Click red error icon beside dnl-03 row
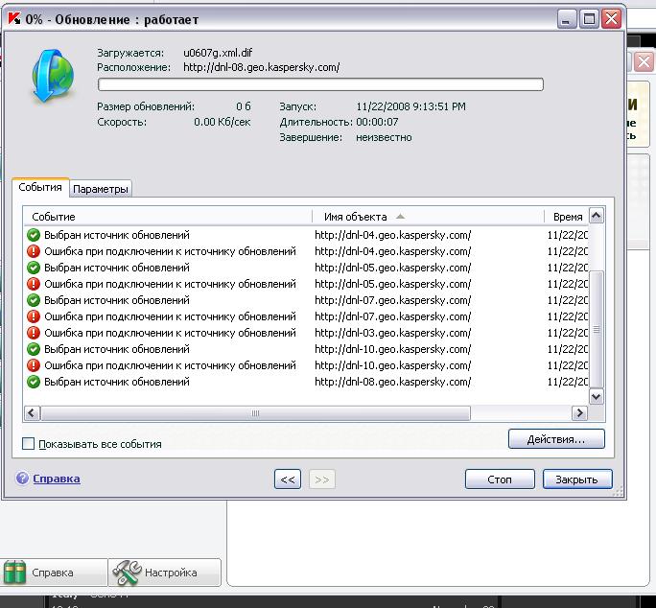 point(34,333)
